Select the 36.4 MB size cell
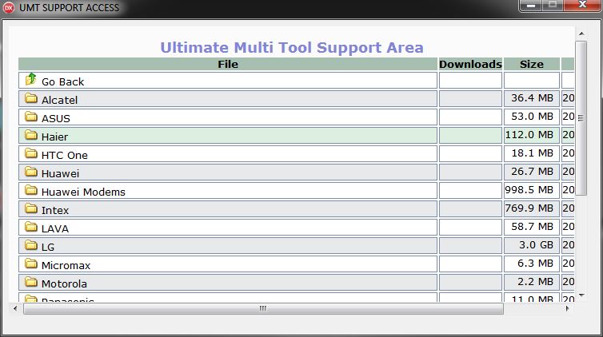 click(532, 99)
